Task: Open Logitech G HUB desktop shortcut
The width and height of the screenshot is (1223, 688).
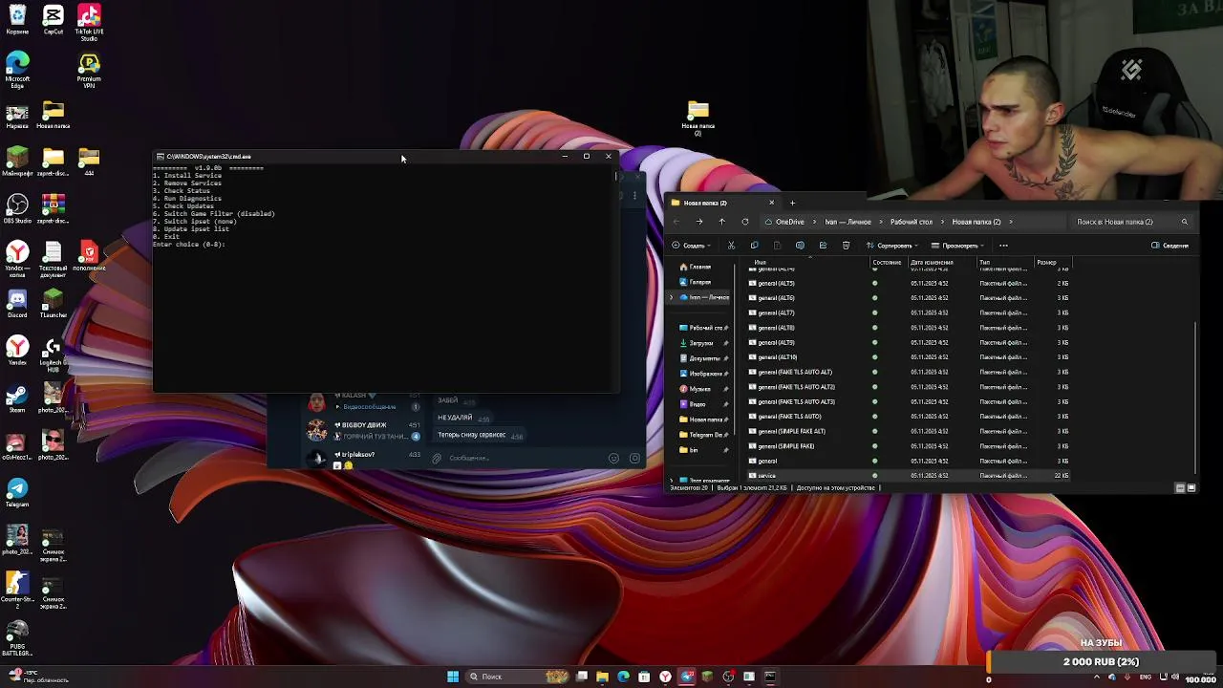Action: click(54, 355)
